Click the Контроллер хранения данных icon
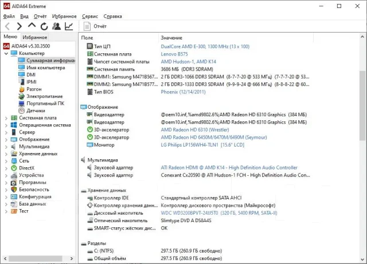Image resolution: width=367 pixels, height=264 pixels. click(90, 206)
